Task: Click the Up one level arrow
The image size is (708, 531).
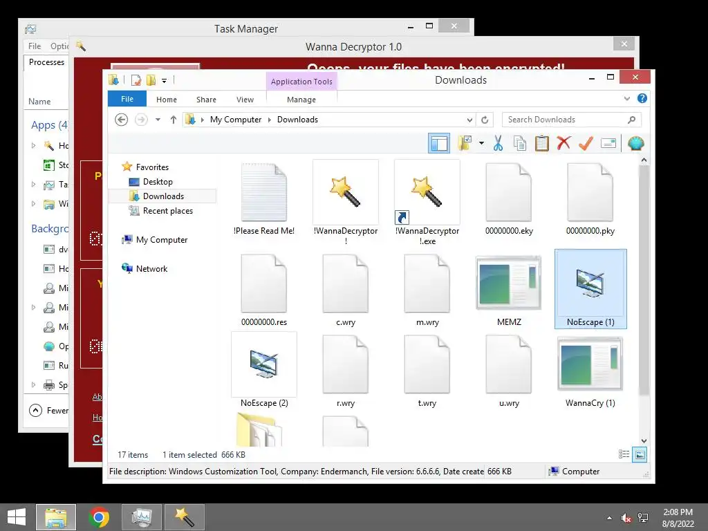Action: pyautogui.click(x=174, y=120)
